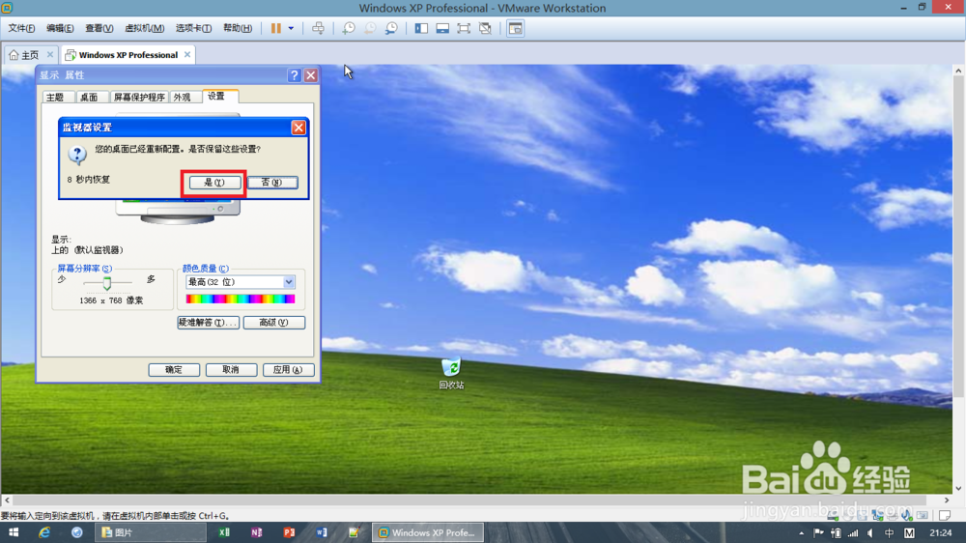
Task: Click 取消 in display properties
Action: [x=231, y=370]
